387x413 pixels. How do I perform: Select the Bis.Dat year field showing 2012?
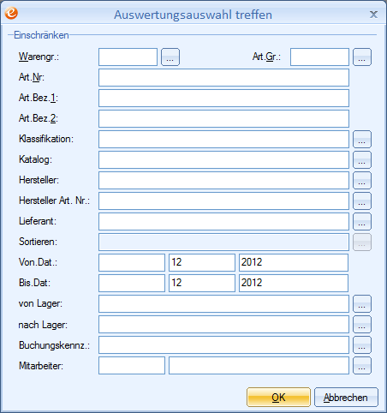(x=294, y=283)
